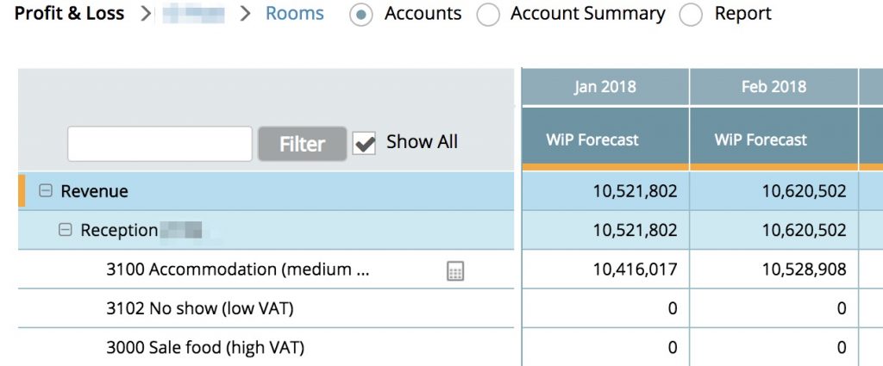Uncheck the Show All checkbox

click(365, 144)
